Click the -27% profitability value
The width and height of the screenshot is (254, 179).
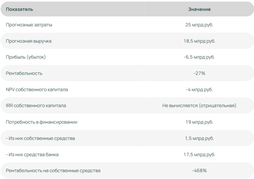pos(199,73)
